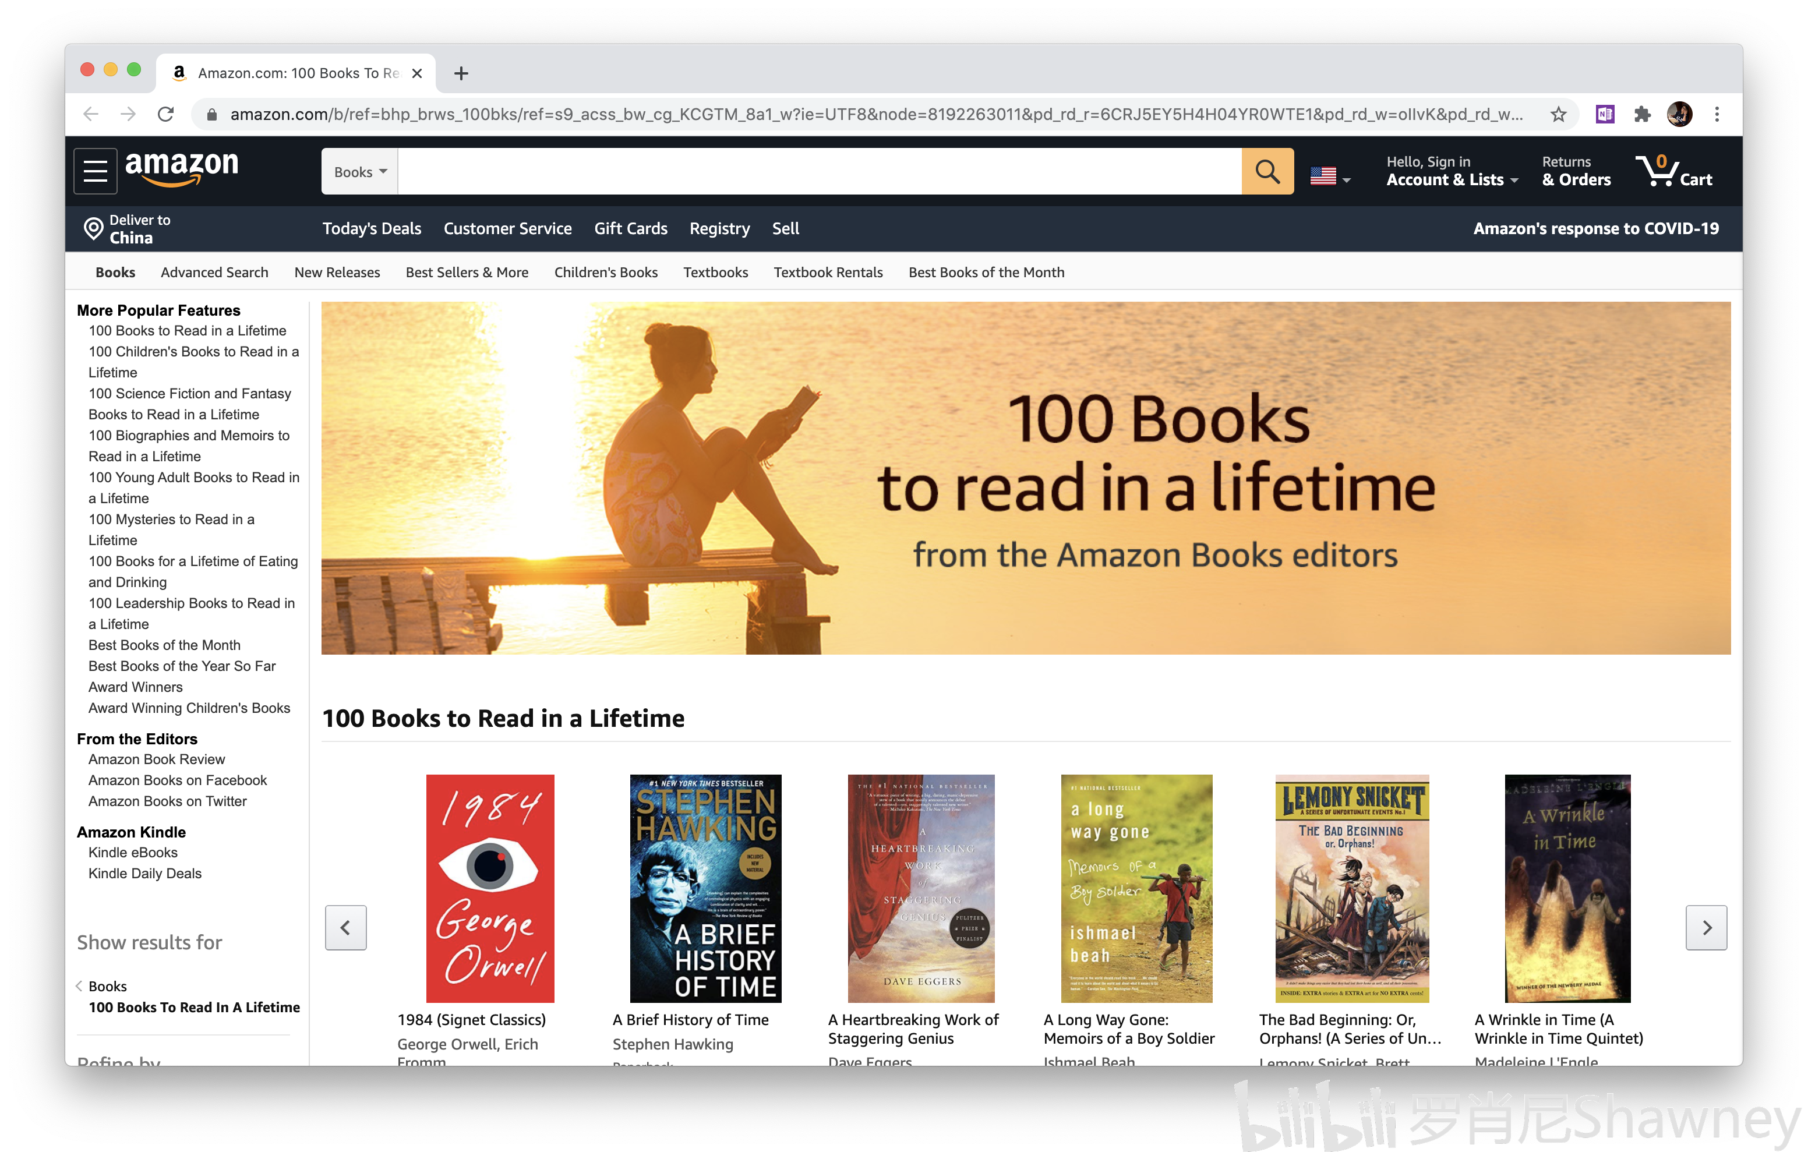Image resolution: width=1808 pixels, height=1152 pixels.
Task: Open the Amazon hamburger menu
Action: [x=96, y=171]
